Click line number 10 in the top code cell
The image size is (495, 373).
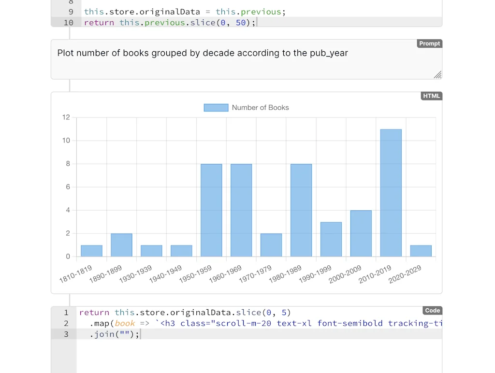click(68, 22)
